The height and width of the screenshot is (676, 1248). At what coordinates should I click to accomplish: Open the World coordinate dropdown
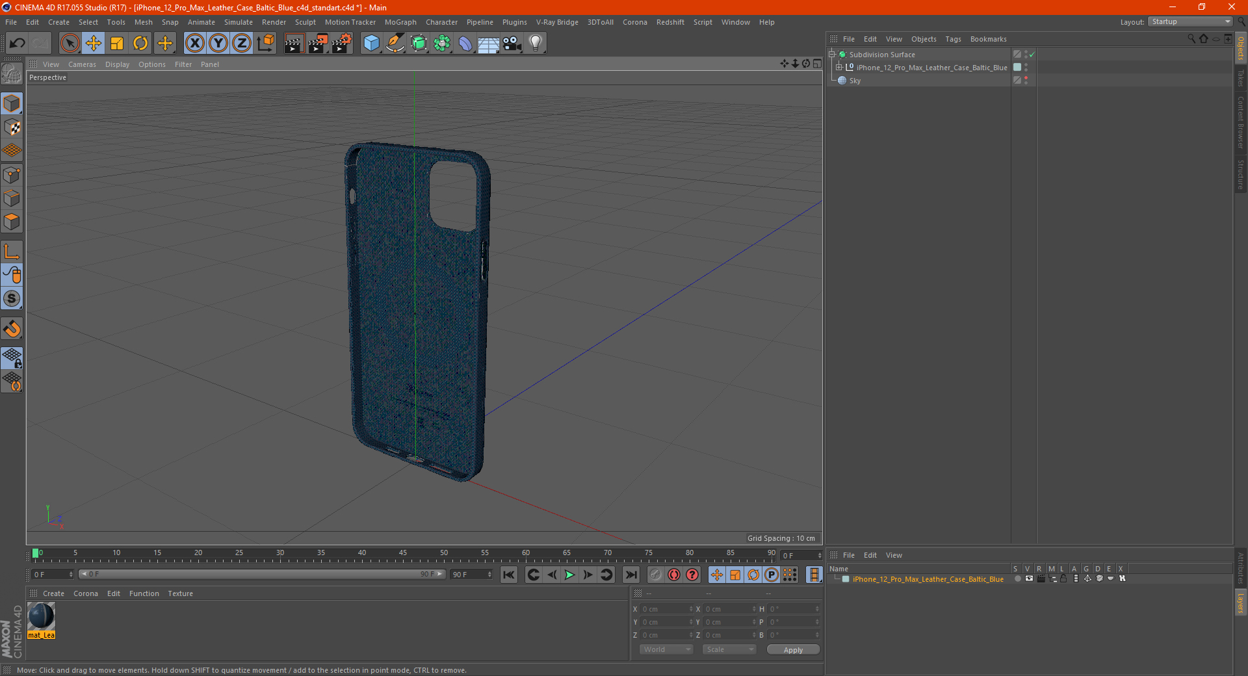(x=666, y=649)
